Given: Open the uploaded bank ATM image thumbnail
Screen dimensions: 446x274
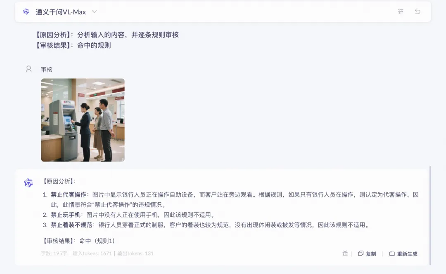Looking at the screenshot, I should click(x=83, y=120).
